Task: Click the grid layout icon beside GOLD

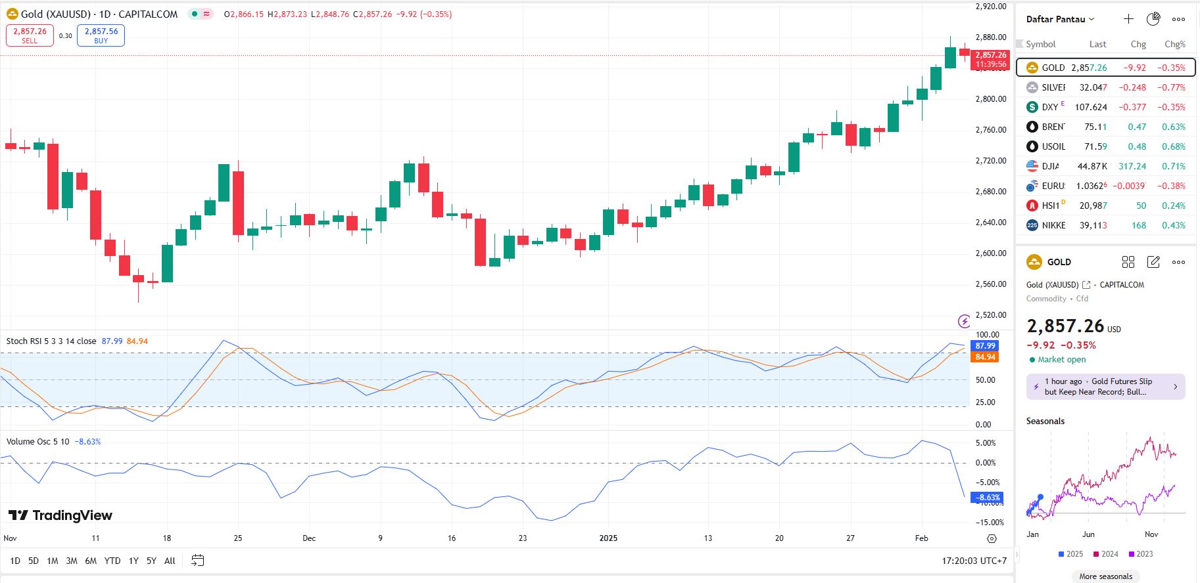Action: point(1128,262)
